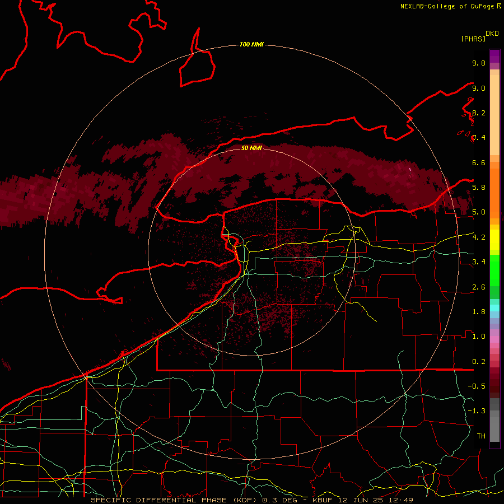Click the 9.8 value on the color scale
This screenshot has width=504, height=504.
pyautogui.click(x=479, y=63)
